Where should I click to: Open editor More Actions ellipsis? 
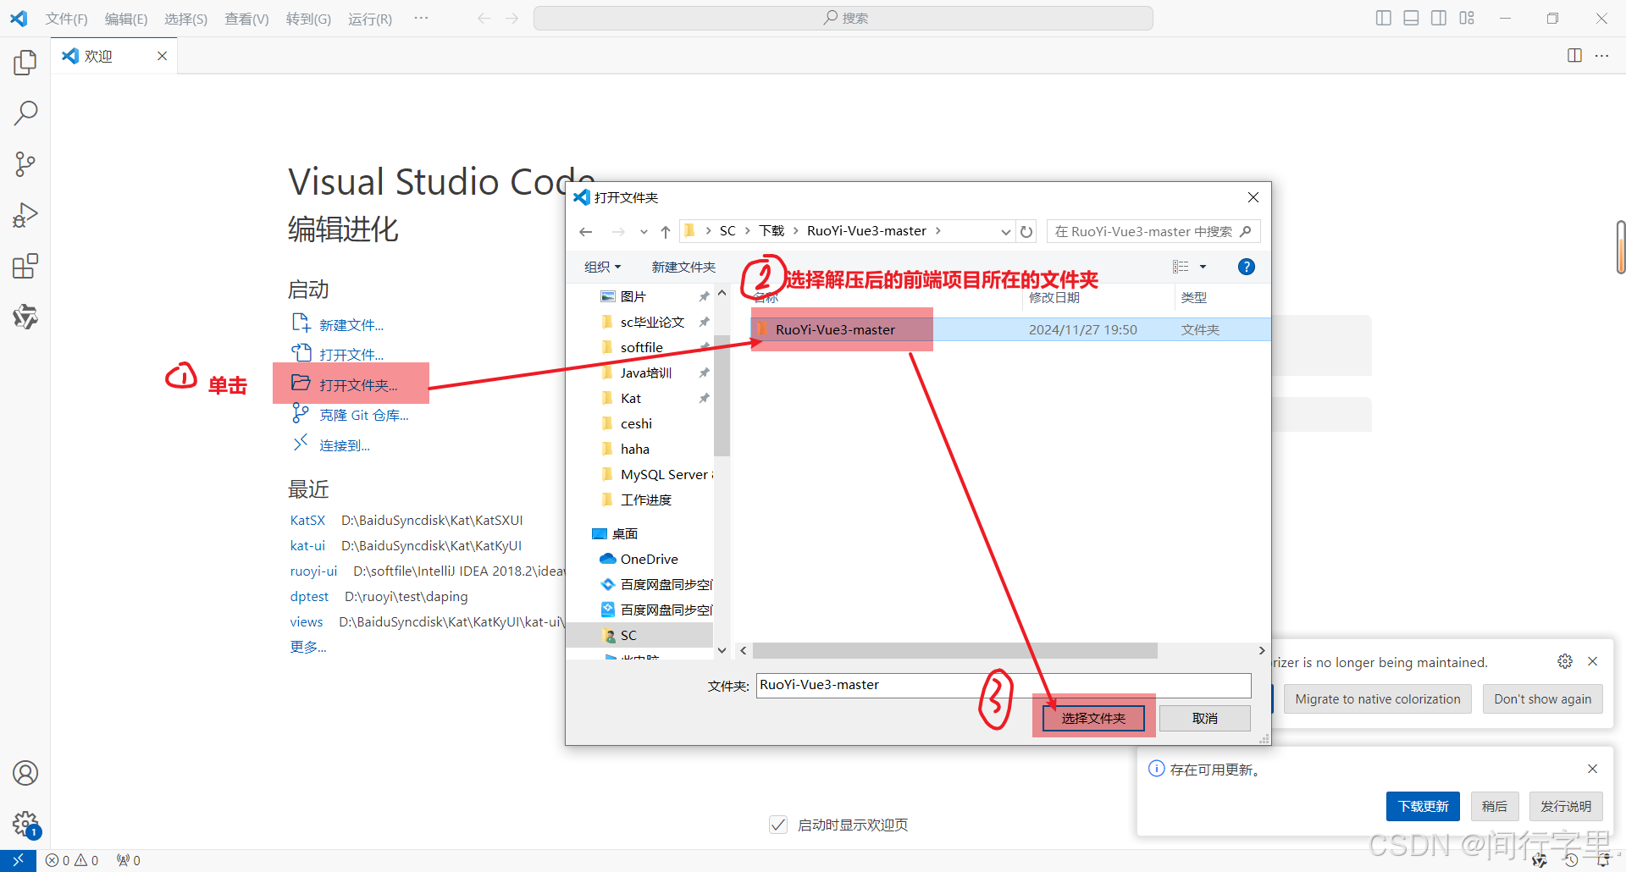[1601, 56]
